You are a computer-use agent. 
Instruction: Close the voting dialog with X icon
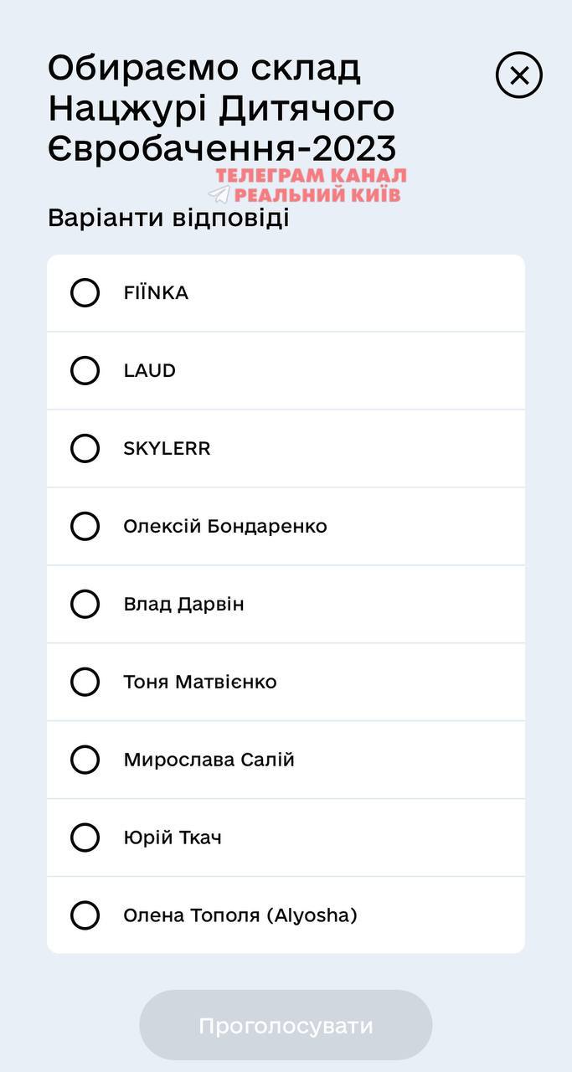pos(519,75)
